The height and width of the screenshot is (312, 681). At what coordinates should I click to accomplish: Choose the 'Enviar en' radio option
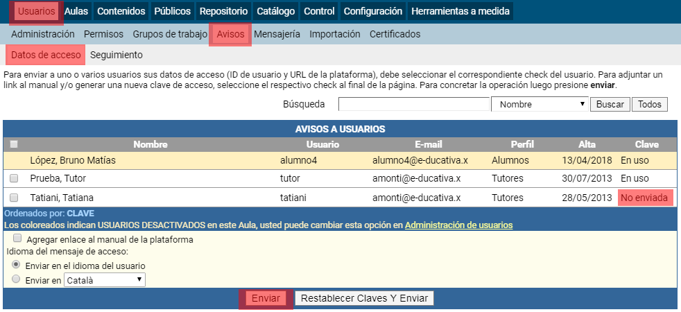click(x=17, y=280)
